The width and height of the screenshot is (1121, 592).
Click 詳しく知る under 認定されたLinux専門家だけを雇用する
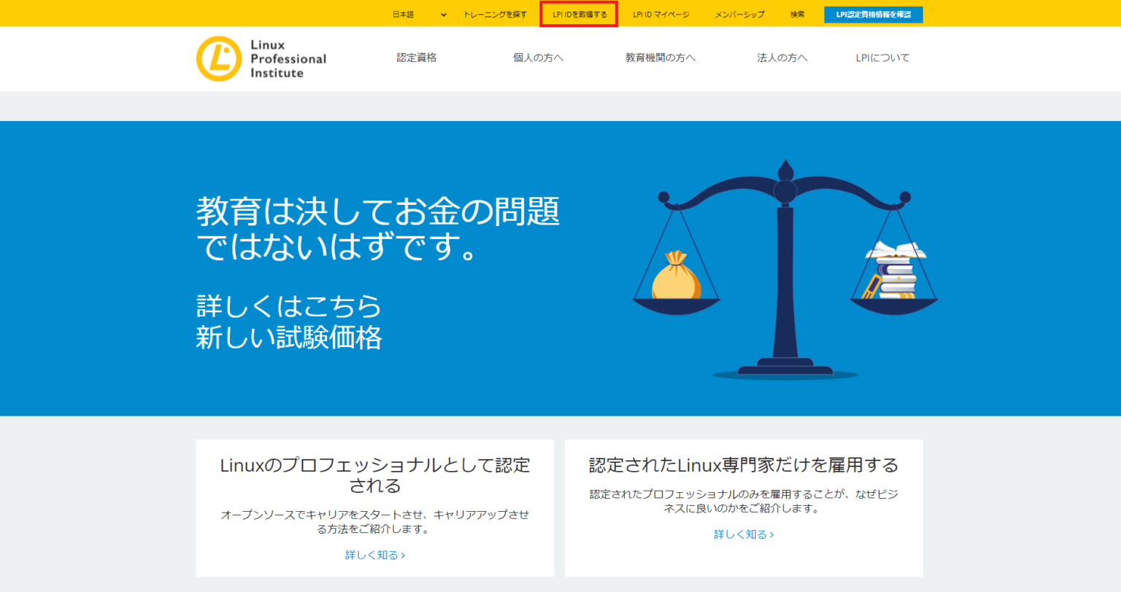[x=744, y=534]
